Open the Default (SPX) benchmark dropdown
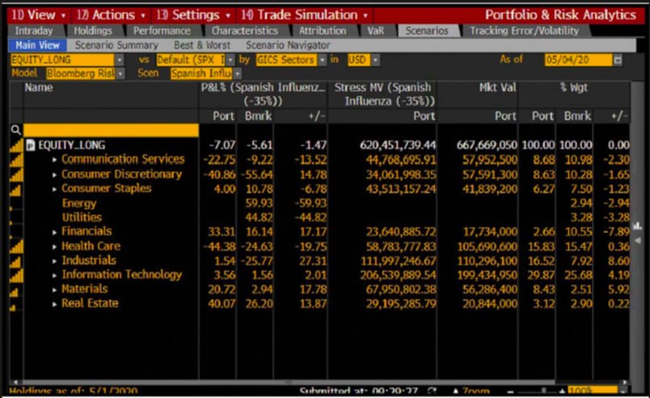The image size is (650, 398). pos(230,60)
